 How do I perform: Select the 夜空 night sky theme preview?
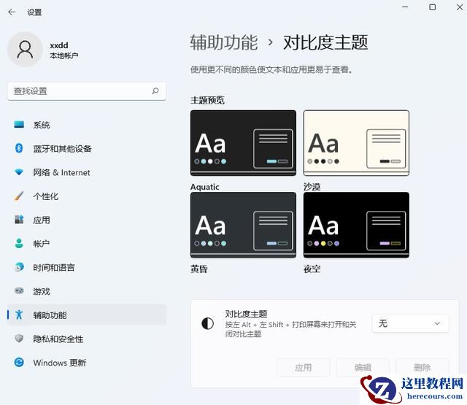pyautogui.click(x=356, y=225)
